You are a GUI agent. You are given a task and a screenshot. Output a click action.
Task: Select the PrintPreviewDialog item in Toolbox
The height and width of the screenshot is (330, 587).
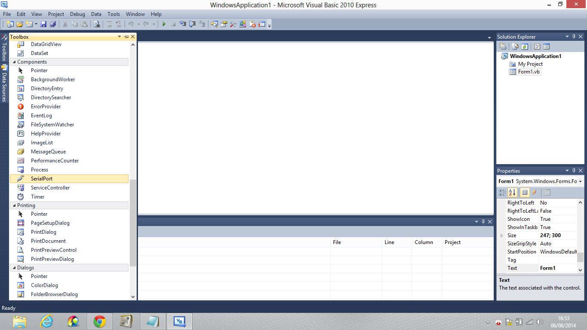(x=69, y=259)
